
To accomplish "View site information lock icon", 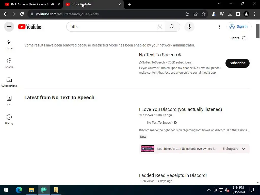I will 32,14.
